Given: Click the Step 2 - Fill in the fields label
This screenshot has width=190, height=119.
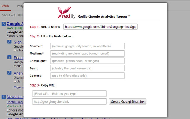Looking at the screenshot, I should click(x=51, y=36).
